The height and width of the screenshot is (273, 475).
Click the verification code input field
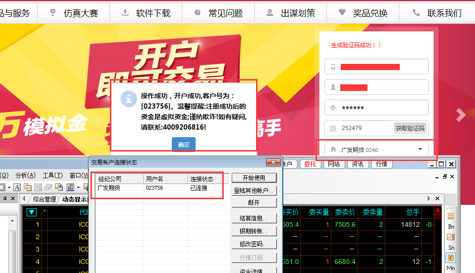coord(366,128)
